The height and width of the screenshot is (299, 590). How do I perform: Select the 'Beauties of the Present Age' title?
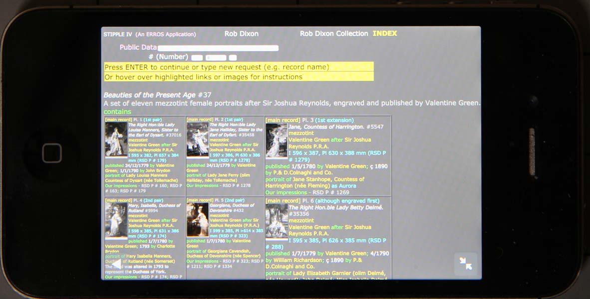(x=150, y=95)
